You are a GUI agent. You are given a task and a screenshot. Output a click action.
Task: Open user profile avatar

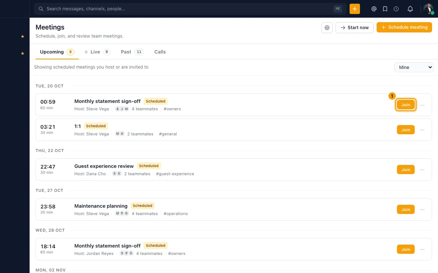click(428, 9)
